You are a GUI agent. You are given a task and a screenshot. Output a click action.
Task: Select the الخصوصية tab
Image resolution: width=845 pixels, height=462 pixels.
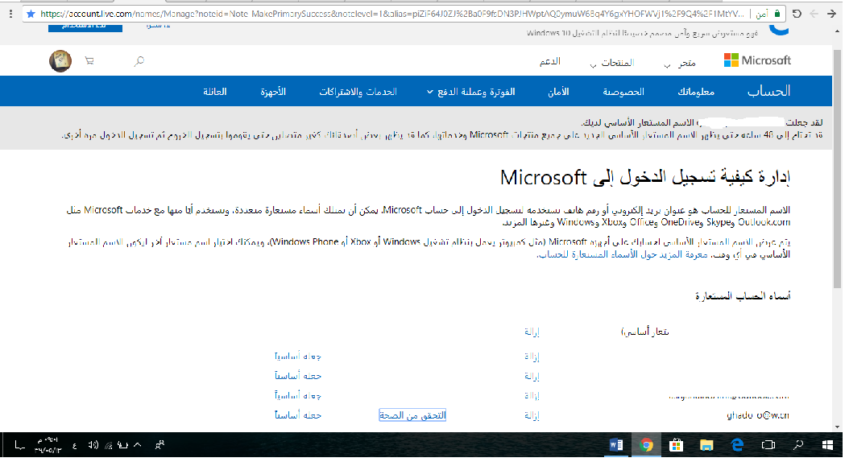[623, 92]
